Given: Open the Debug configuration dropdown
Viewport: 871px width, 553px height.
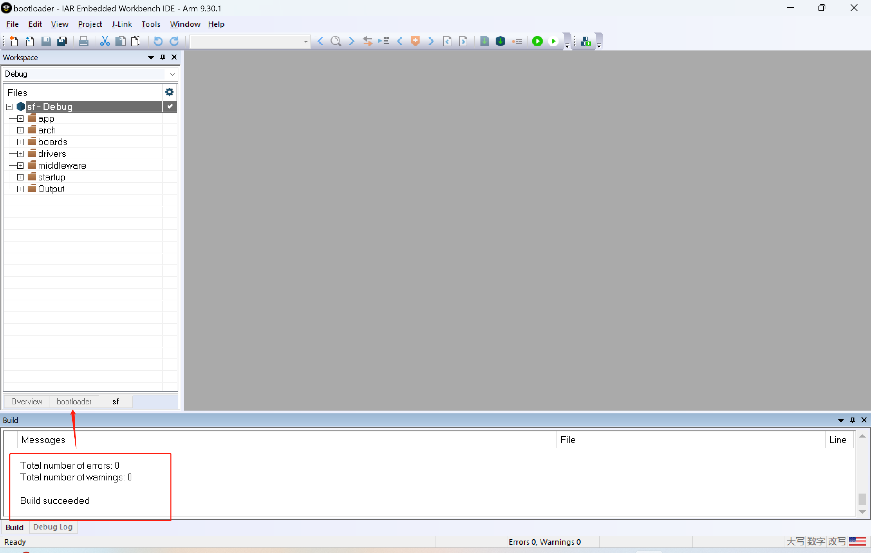Looking at the screenshot, I should tap(172, 74).
